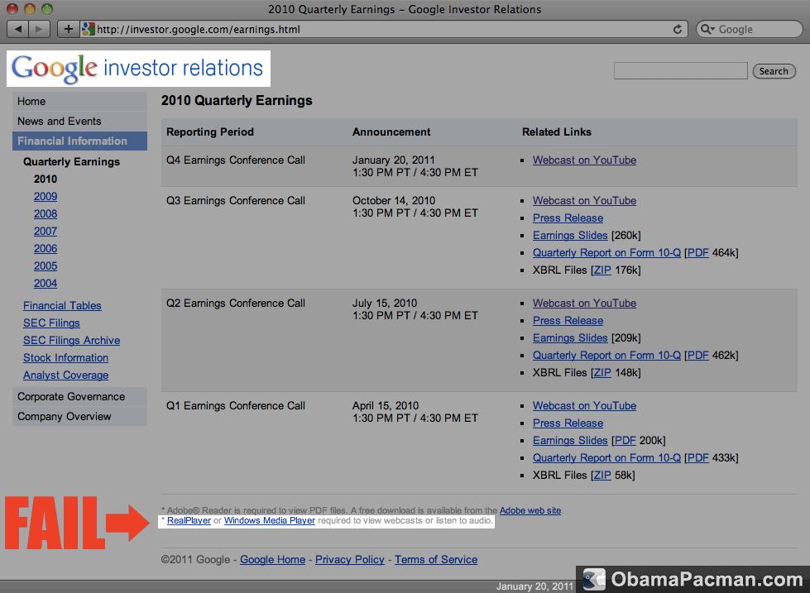Download Q1 10-Q PDF 433k

click(x=697, y=458)
